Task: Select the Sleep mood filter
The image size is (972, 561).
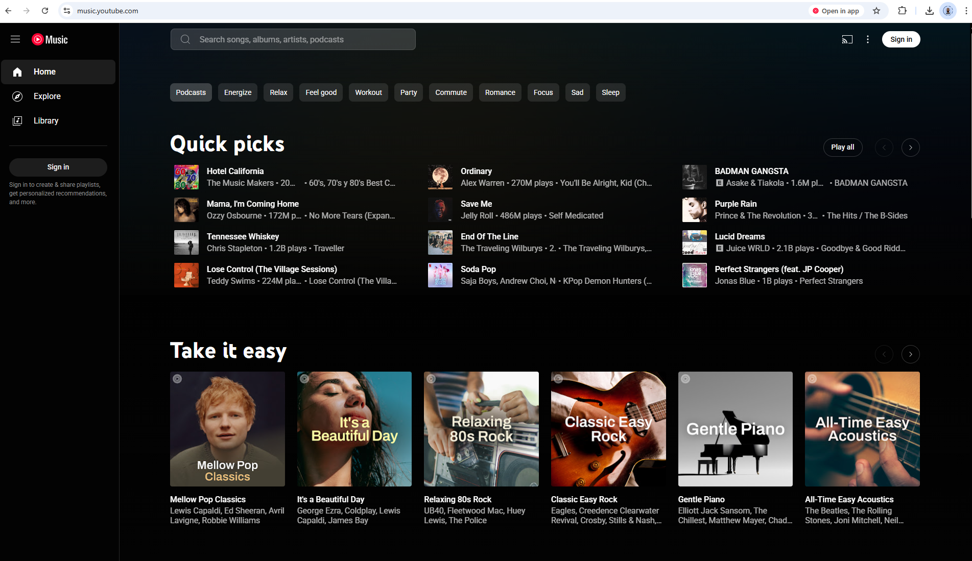Action: [x=610, y=92]
